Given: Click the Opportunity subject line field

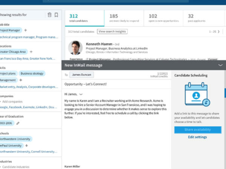Looking at the screenshot, I should point(117,84).
